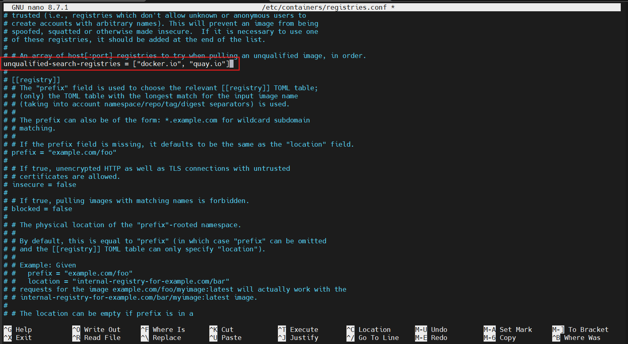Click the "matching." comment line

30,128
